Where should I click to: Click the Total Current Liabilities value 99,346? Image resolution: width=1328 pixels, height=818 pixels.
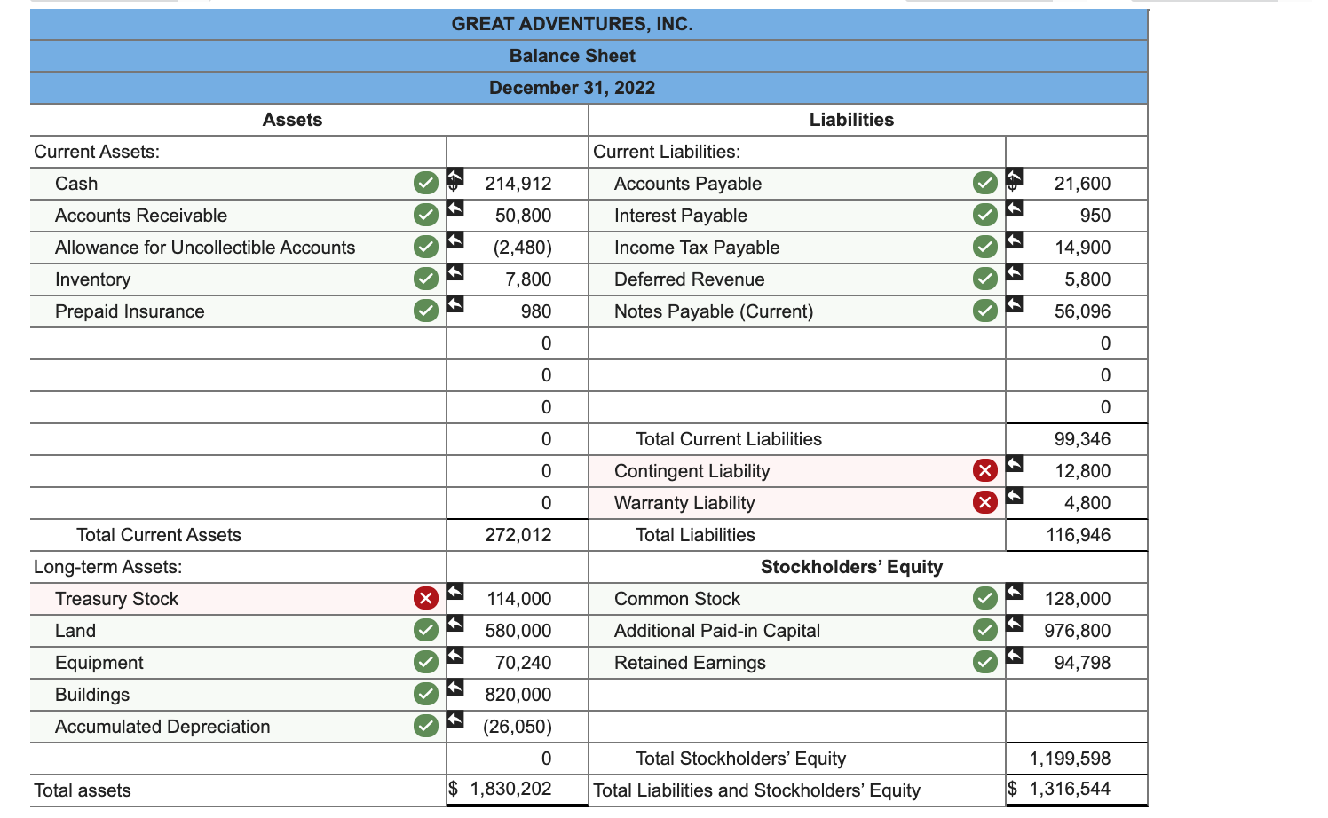pos(1082,439)
